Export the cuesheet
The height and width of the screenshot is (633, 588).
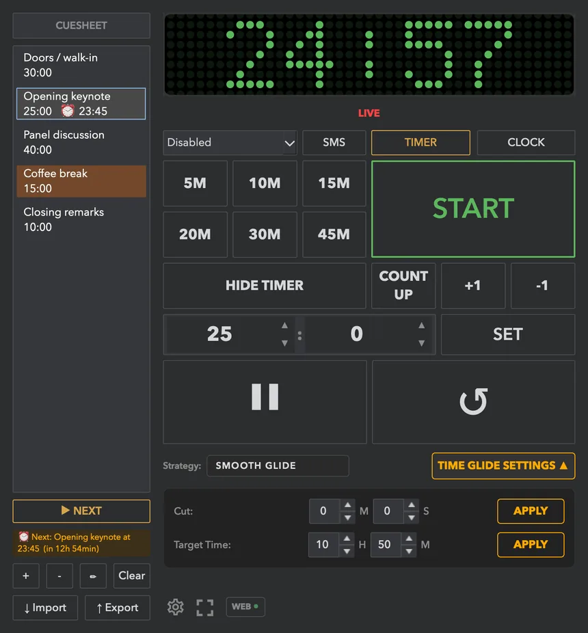pos(118,608)
